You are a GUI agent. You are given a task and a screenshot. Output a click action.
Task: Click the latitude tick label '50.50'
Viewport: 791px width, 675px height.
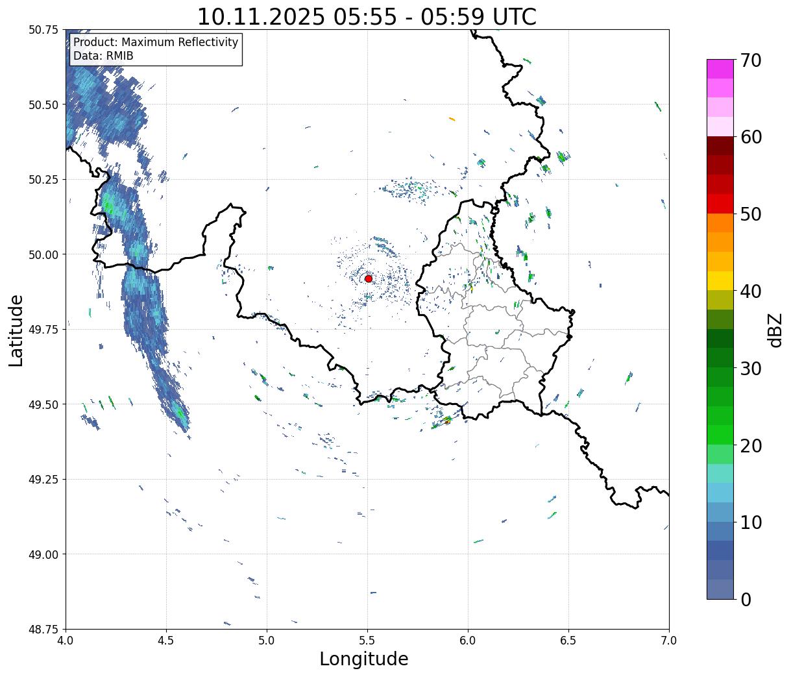click(43, 104)
